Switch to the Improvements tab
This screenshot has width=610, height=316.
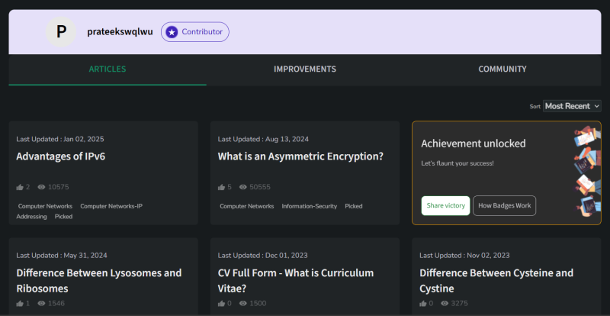[305, 69]
